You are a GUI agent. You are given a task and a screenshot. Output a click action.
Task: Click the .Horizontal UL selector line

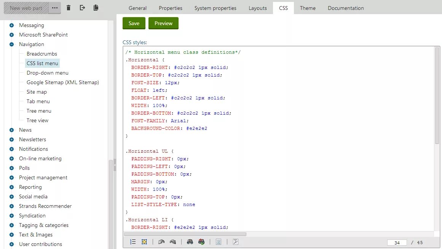pos(149,151)
